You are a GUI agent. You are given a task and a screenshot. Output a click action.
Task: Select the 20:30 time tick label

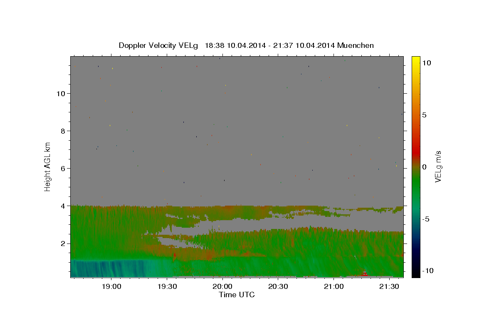pos(278,286)
